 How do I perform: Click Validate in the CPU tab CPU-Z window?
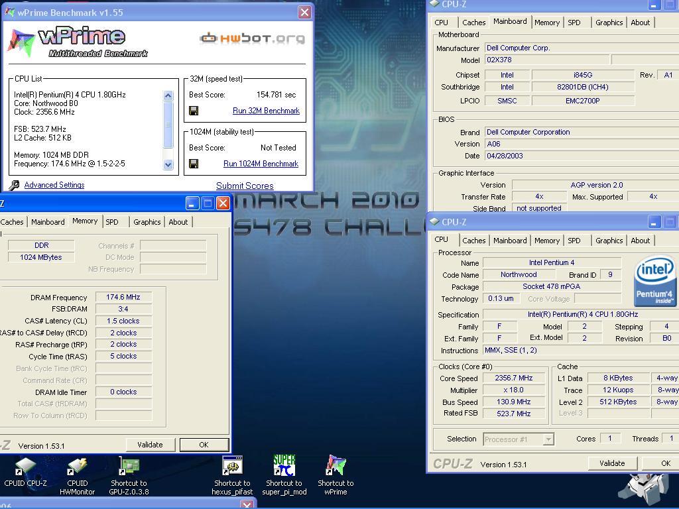(612, 463)
